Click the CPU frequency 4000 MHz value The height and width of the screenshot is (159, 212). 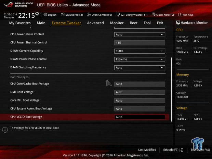click(x=182, y=41)
